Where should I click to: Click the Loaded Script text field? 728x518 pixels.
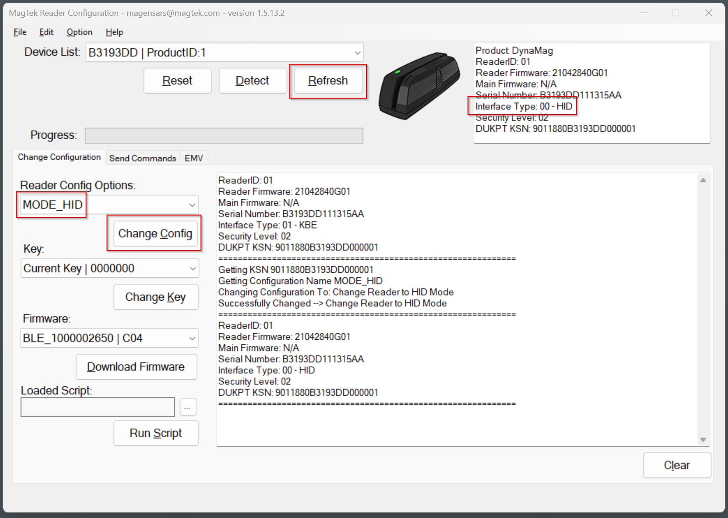(x=98, y=407)
